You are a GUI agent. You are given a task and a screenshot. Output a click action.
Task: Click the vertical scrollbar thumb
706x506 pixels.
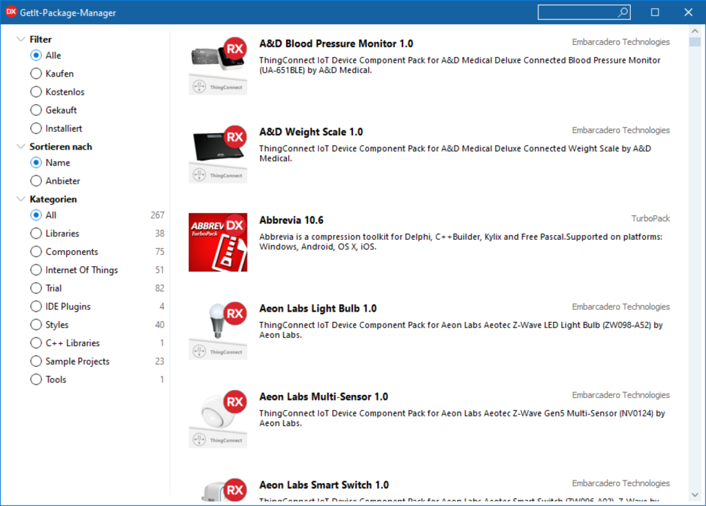click(x=695, y=42)
